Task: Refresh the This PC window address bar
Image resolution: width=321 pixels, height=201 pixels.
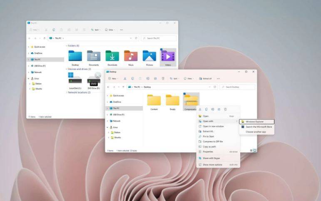Action: click(x=136, y=38)
